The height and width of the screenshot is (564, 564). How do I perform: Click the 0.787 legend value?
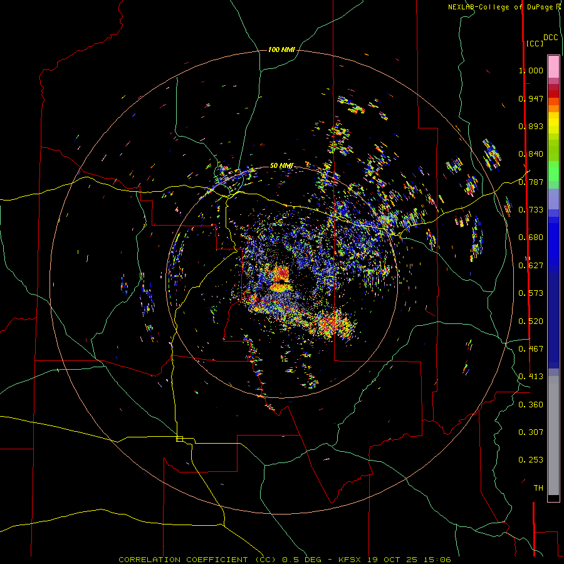[531, 182]
